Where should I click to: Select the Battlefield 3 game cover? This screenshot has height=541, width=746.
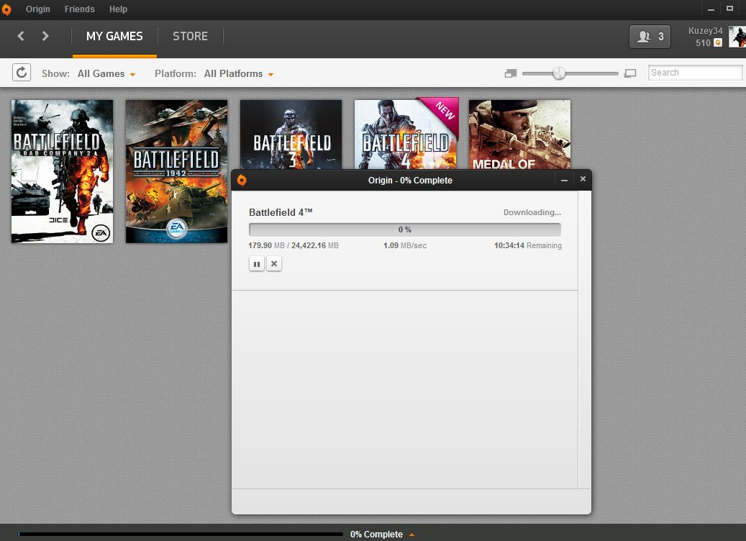click(291, 135)
